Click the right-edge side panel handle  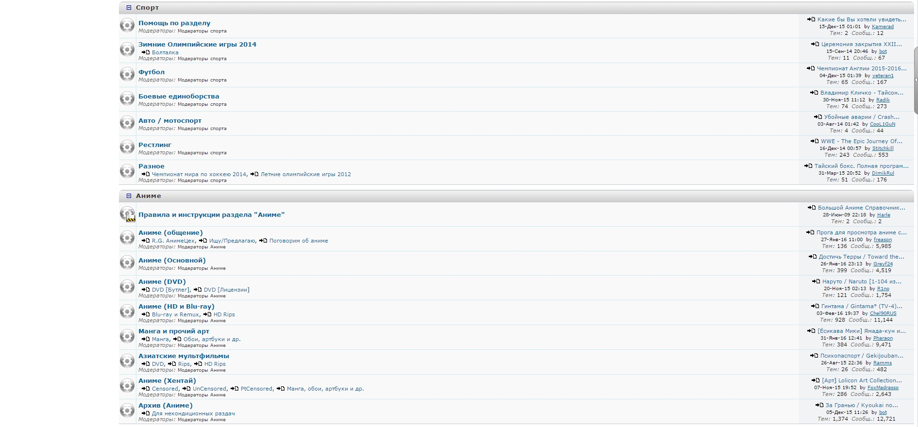coord(915,80)
